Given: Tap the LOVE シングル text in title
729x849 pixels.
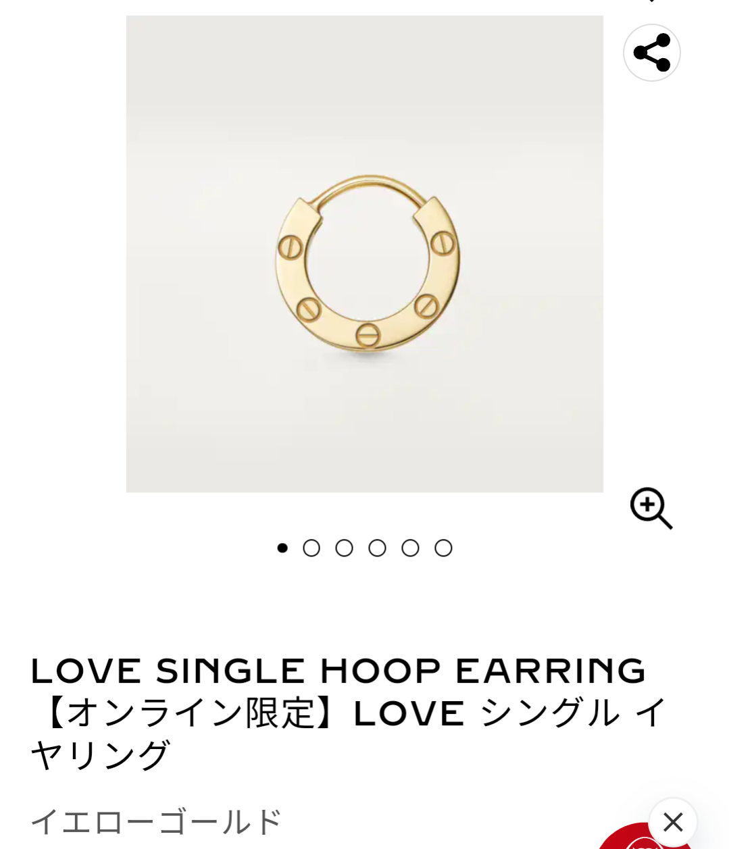Looking at the screenshot, I should pyautogui.click(x=486, y=713).
